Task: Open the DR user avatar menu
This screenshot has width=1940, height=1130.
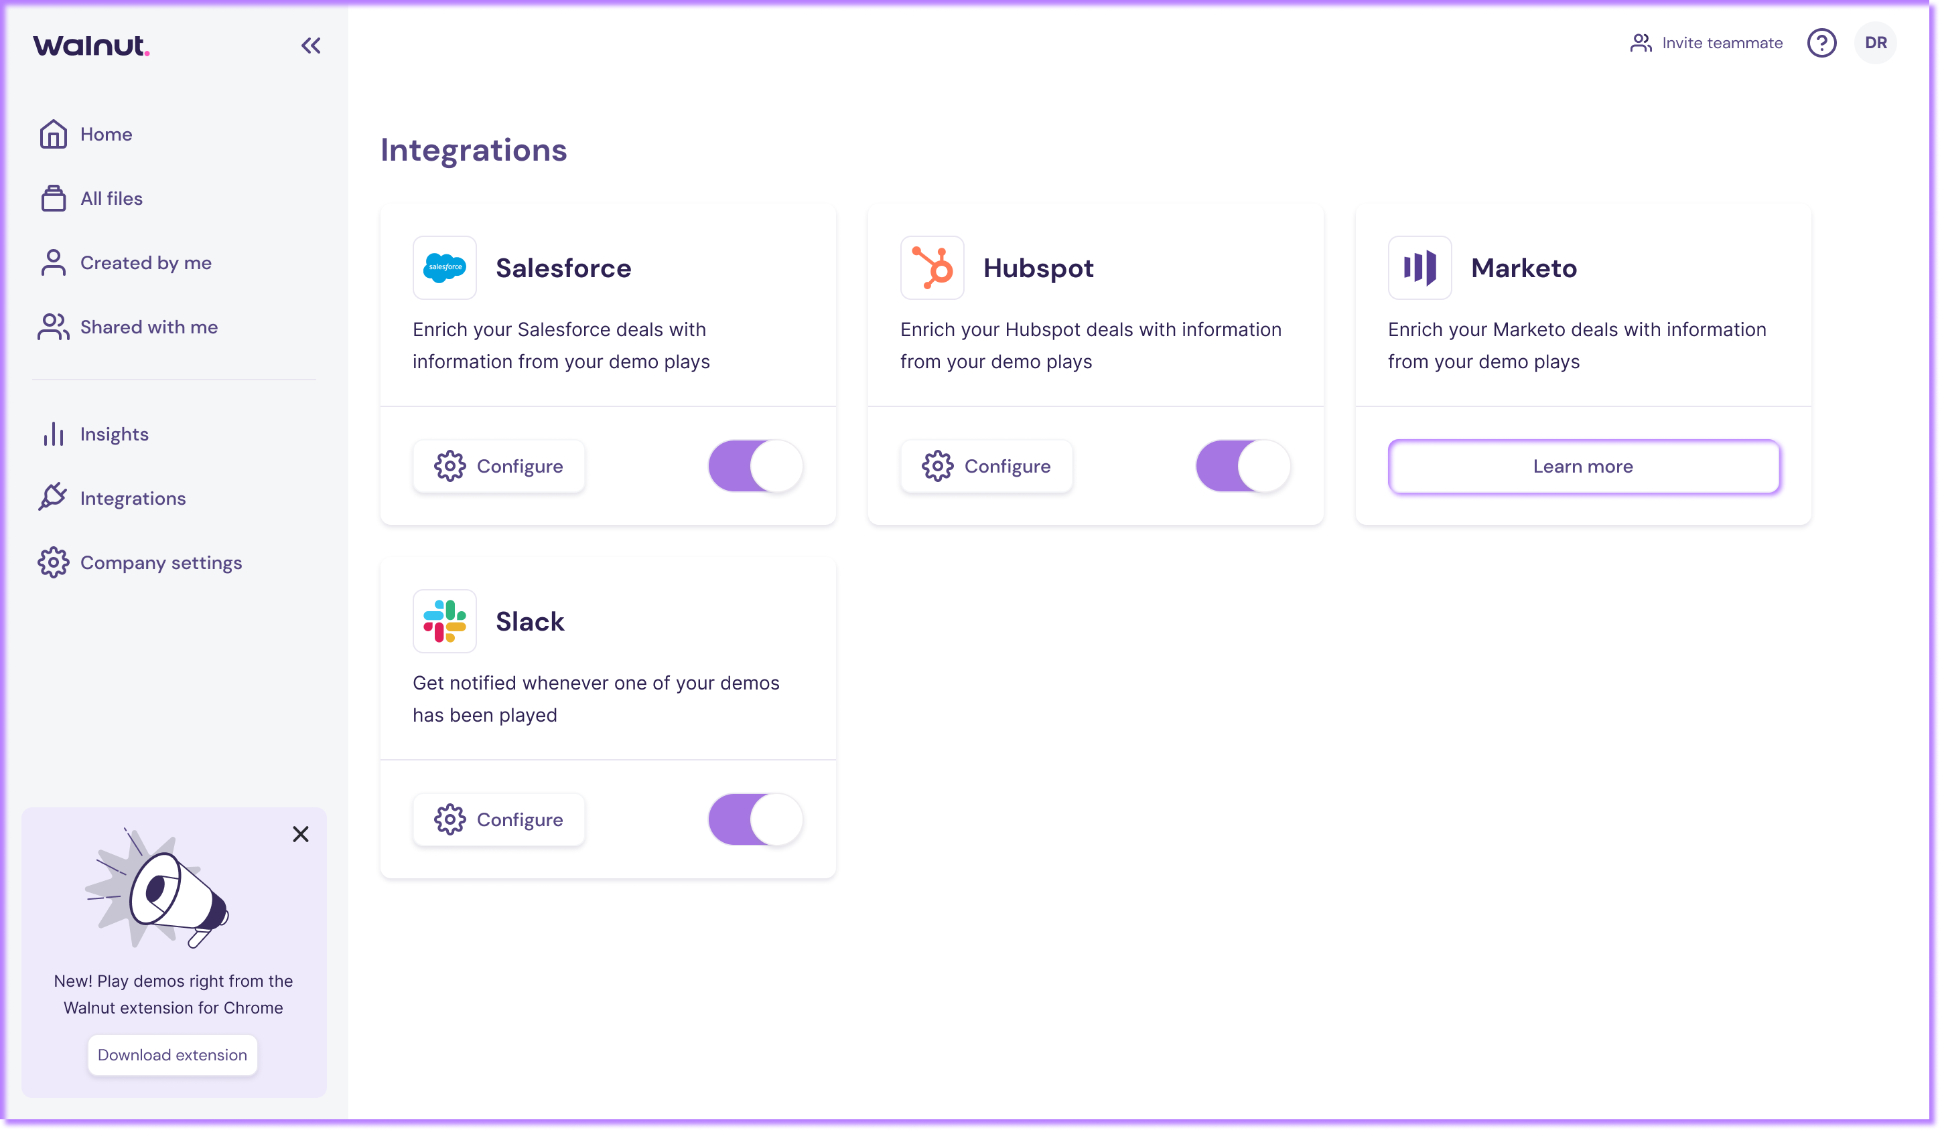Action: 1875,43
